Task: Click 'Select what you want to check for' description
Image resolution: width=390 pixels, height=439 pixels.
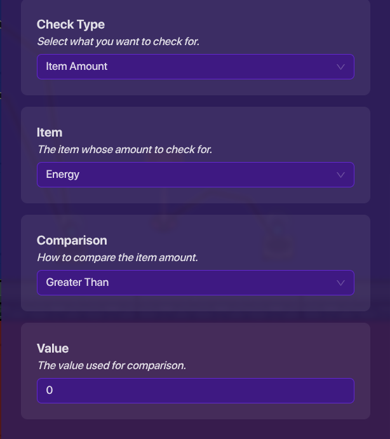Action: [118, 41]
